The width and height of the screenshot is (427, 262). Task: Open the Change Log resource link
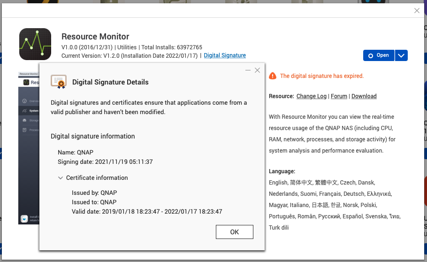pos(311,96)
